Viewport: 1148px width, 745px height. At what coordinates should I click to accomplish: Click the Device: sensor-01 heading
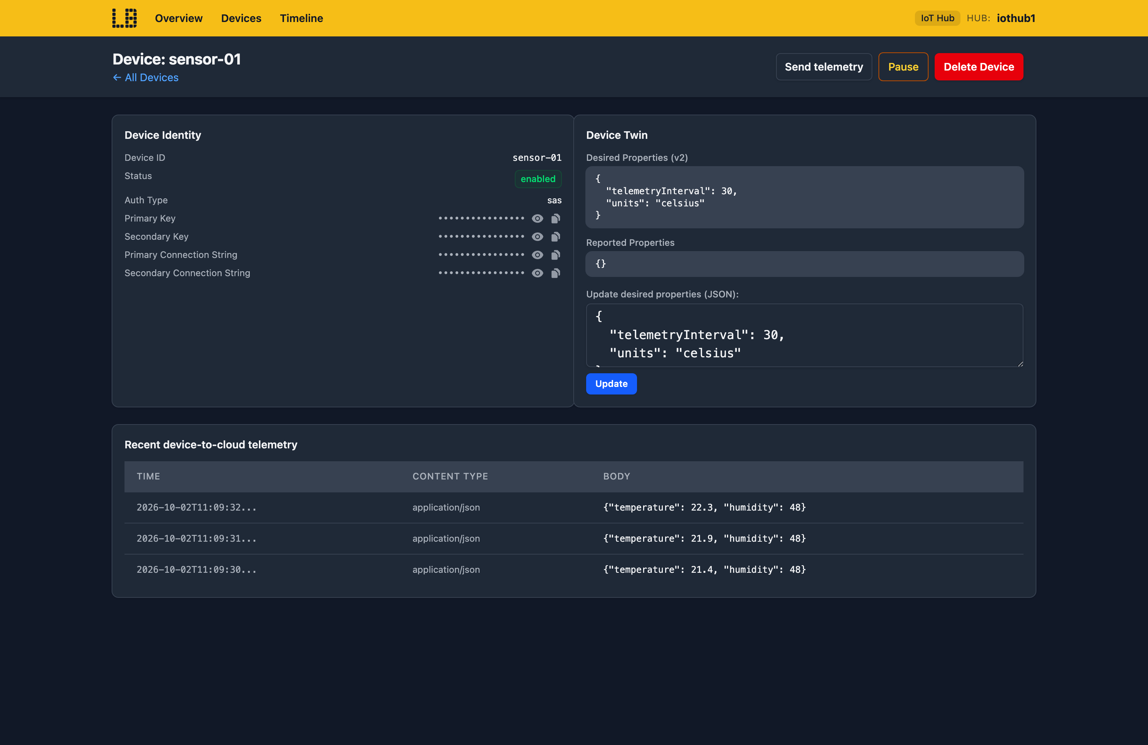tap(177, 59)
